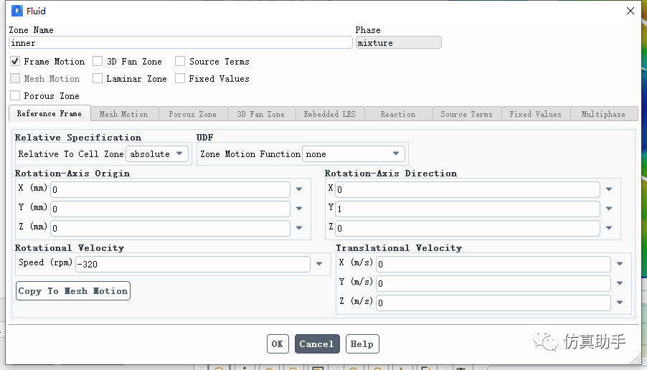Open Relative To Cell Zone dropdown
Screen dimensions: 647x370
[x=157, y=154]
